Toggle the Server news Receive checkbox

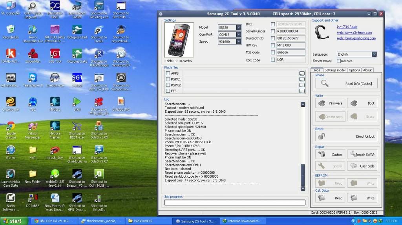tap(339, 61)
